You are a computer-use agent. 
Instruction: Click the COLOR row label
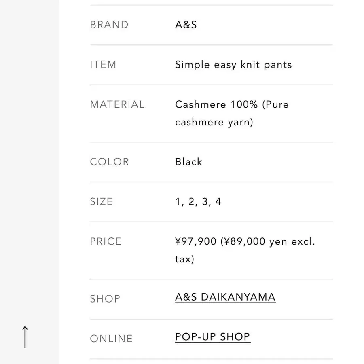click(109, 162)
